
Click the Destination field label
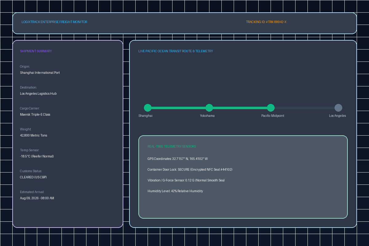point(28,87)
